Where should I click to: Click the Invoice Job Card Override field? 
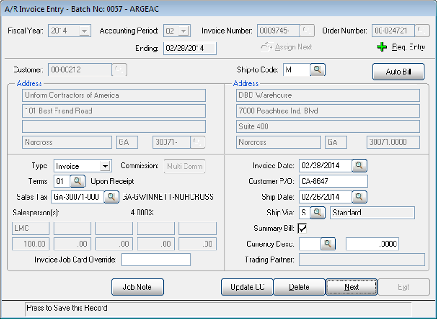156,260
